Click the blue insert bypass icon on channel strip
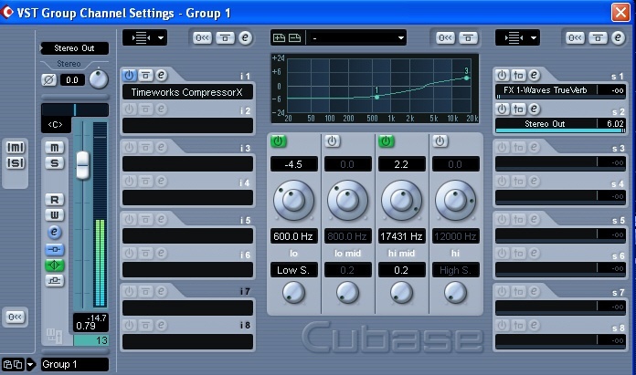Image resolution: width=636 pixels, height=375 pixels. (54, 249)
